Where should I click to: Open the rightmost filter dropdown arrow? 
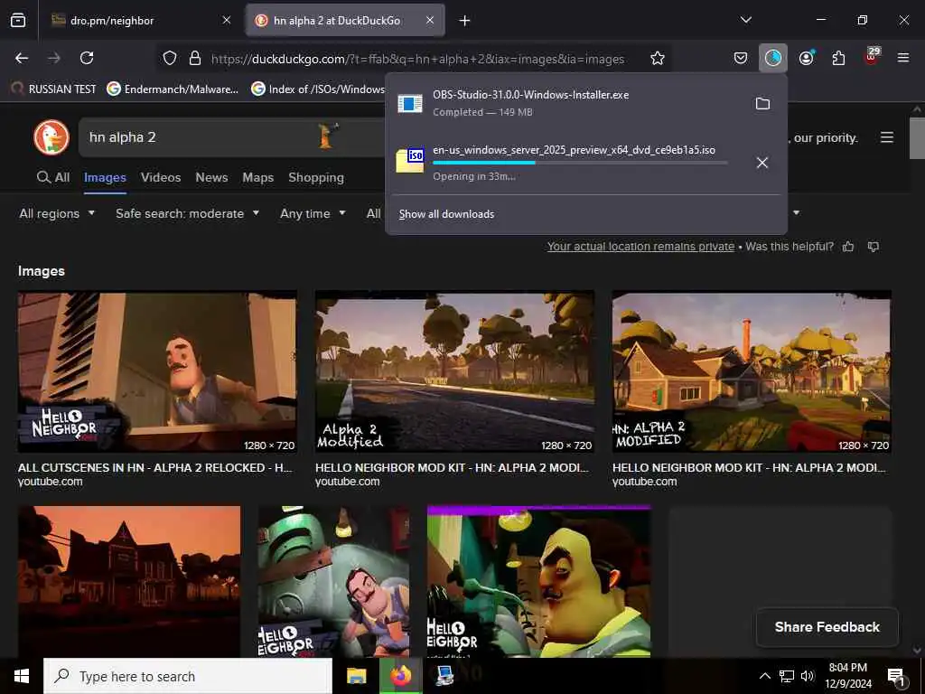[x=796, y=212]
